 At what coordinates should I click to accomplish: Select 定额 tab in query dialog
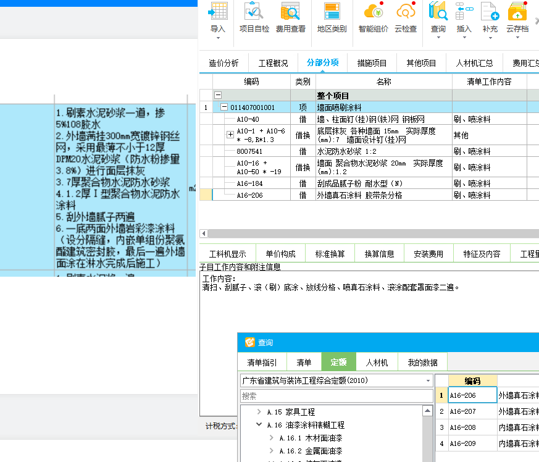(x=338, y=362)
